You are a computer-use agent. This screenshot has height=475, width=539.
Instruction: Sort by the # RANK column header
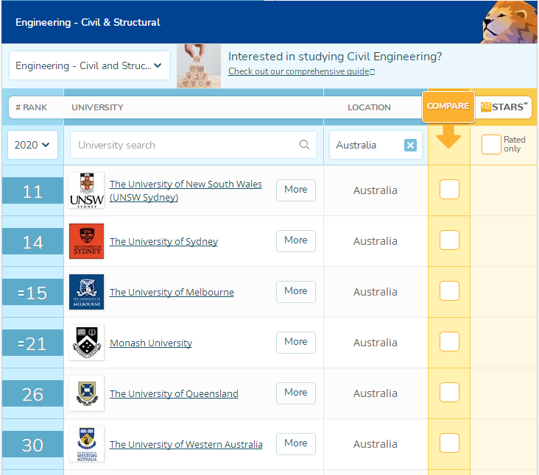click(31, 107)
